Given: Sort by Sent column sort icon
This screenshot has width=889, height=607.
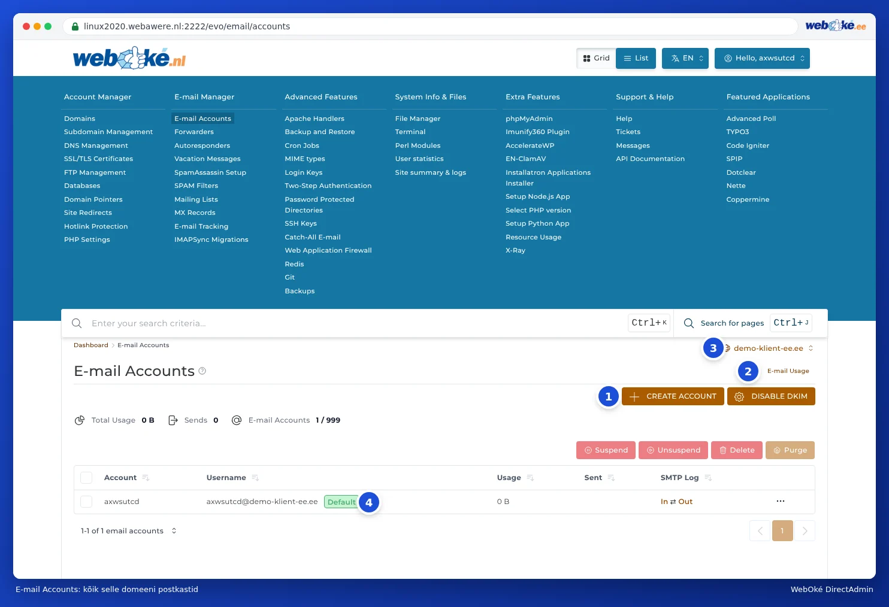Looking at the screenshot, I should tap(611, 478).
